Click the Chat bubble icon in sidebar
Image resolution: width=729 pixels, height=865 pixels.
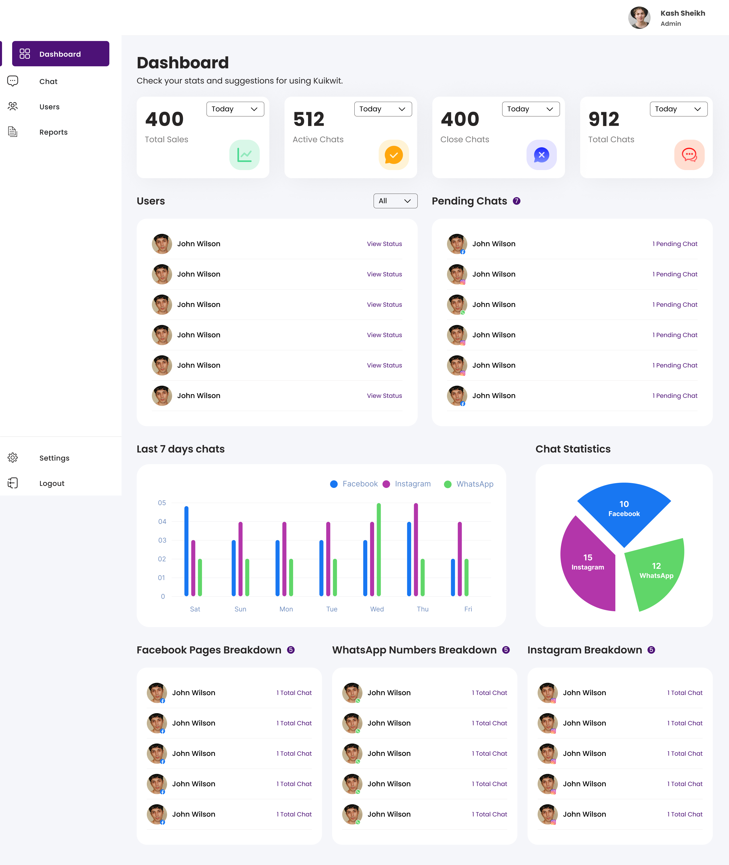[13, 81]
